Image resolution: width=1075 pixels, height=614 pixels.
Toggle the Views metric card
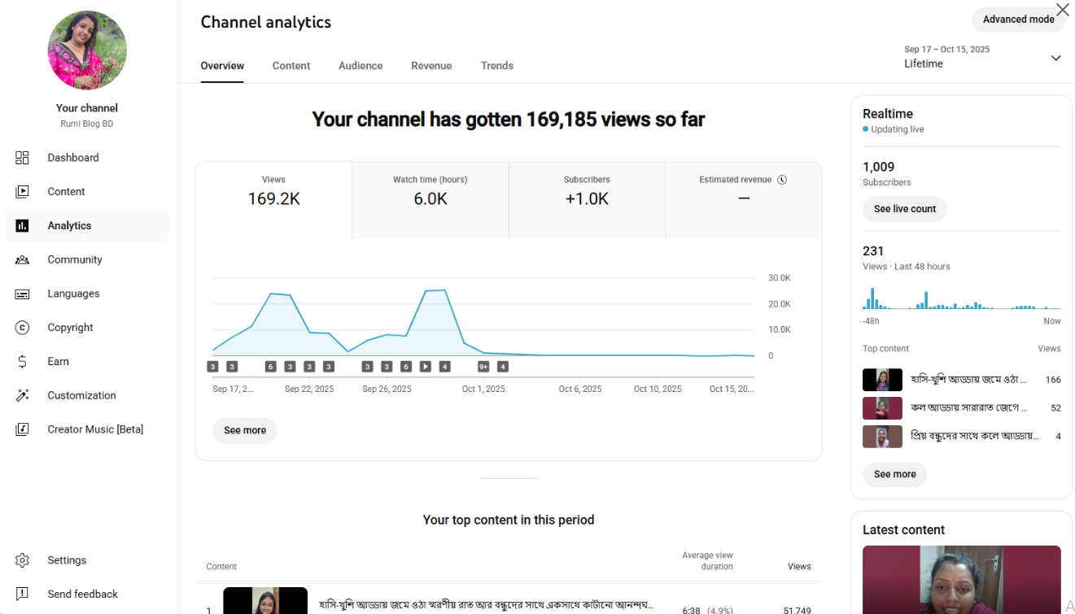[273, 195]
